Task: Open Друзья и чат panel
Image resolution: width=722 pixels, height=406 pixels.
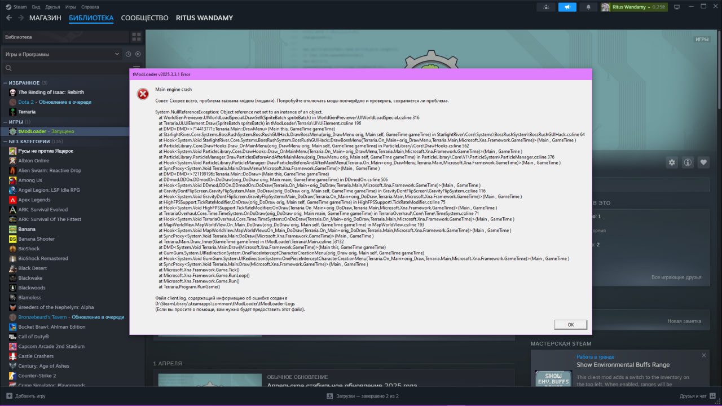Action: click(x=697, y=396)
